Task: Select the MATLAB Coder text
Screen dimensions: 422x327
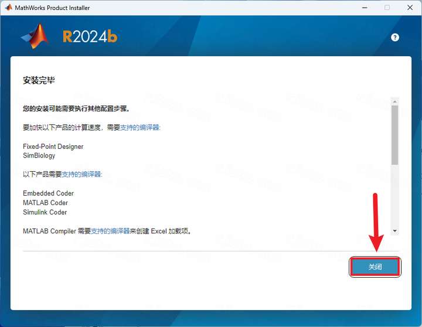Action: 45,203
